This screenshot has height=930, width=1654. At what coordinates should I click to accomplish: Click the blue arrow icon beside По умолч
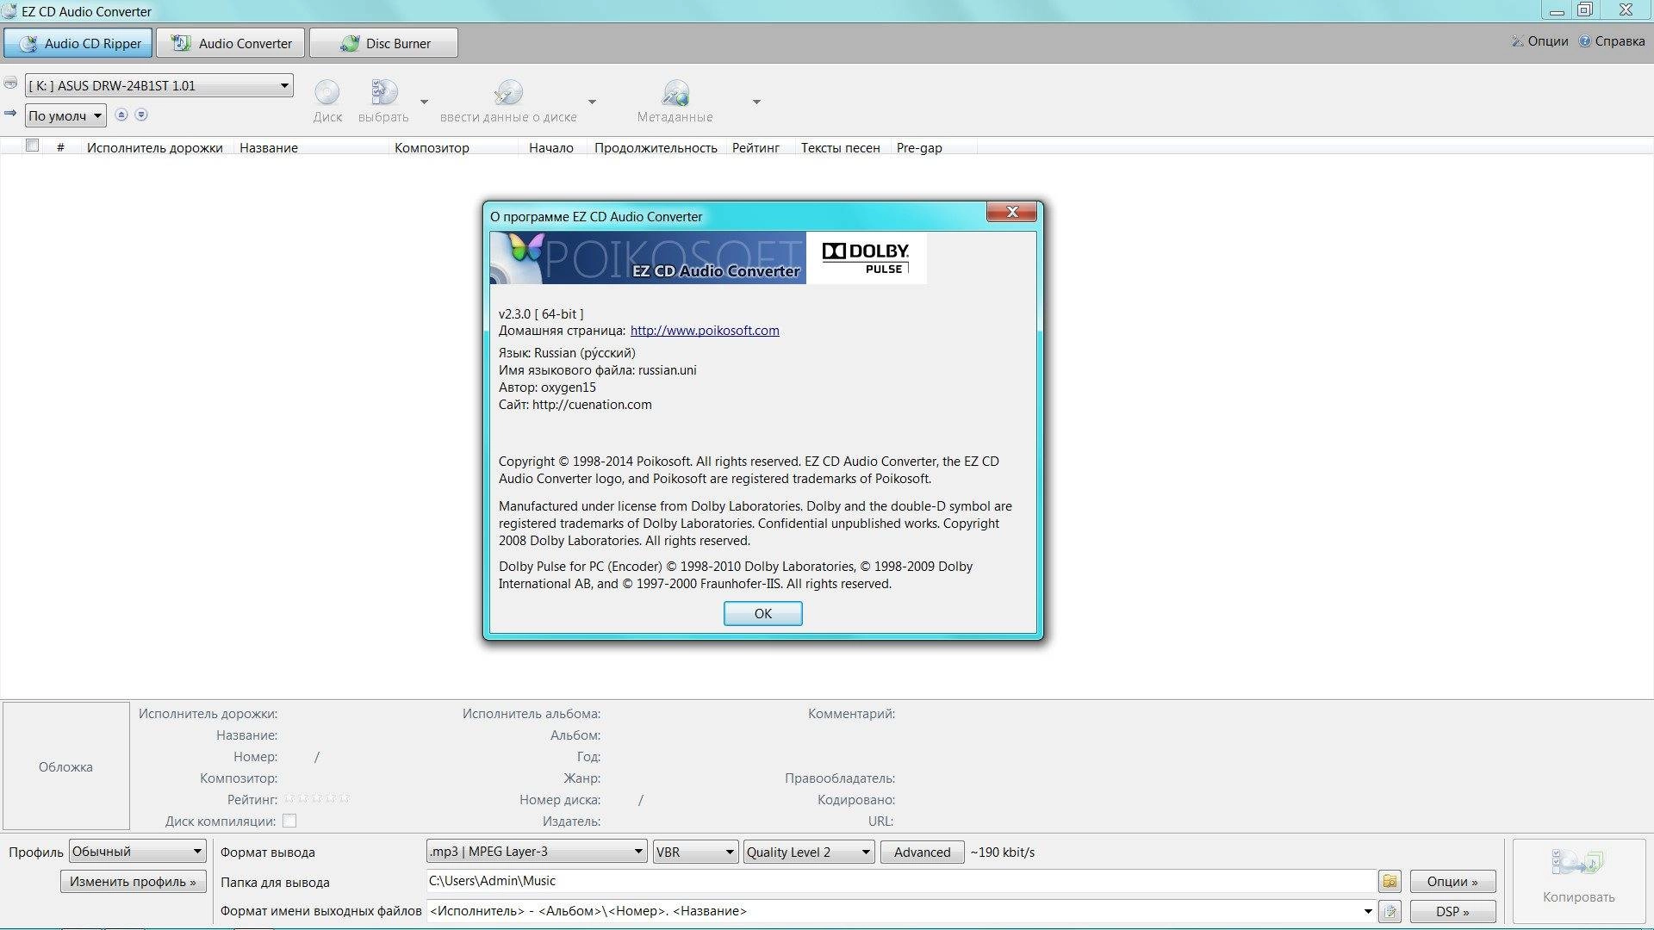10,114
